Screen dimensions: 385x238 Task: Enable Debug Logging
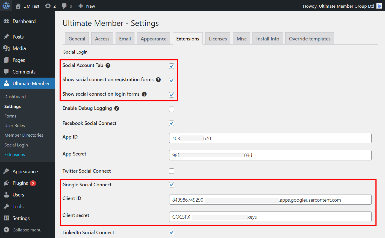click(172, 109)
